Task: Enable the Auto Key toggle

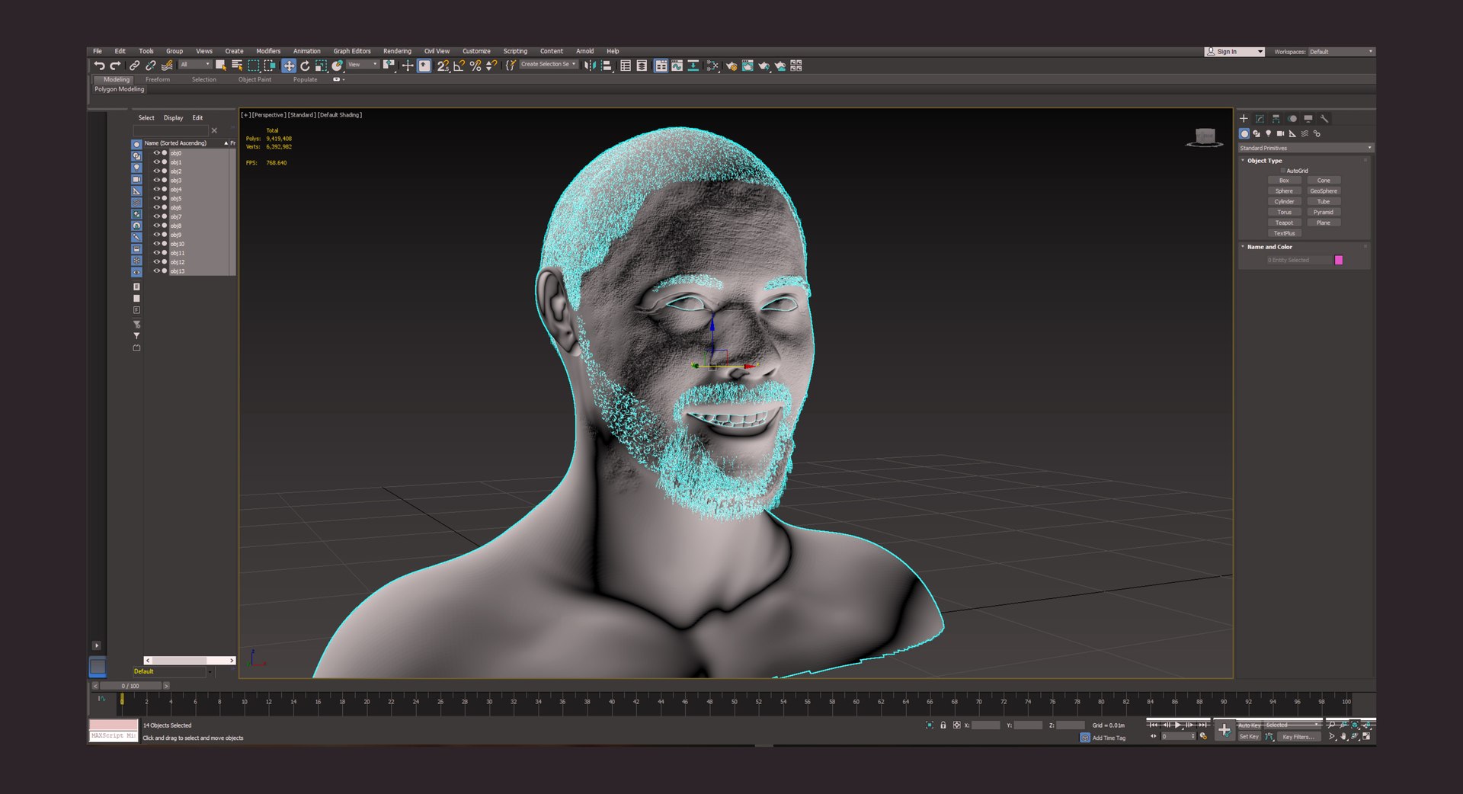Action: click(1249, 725)
